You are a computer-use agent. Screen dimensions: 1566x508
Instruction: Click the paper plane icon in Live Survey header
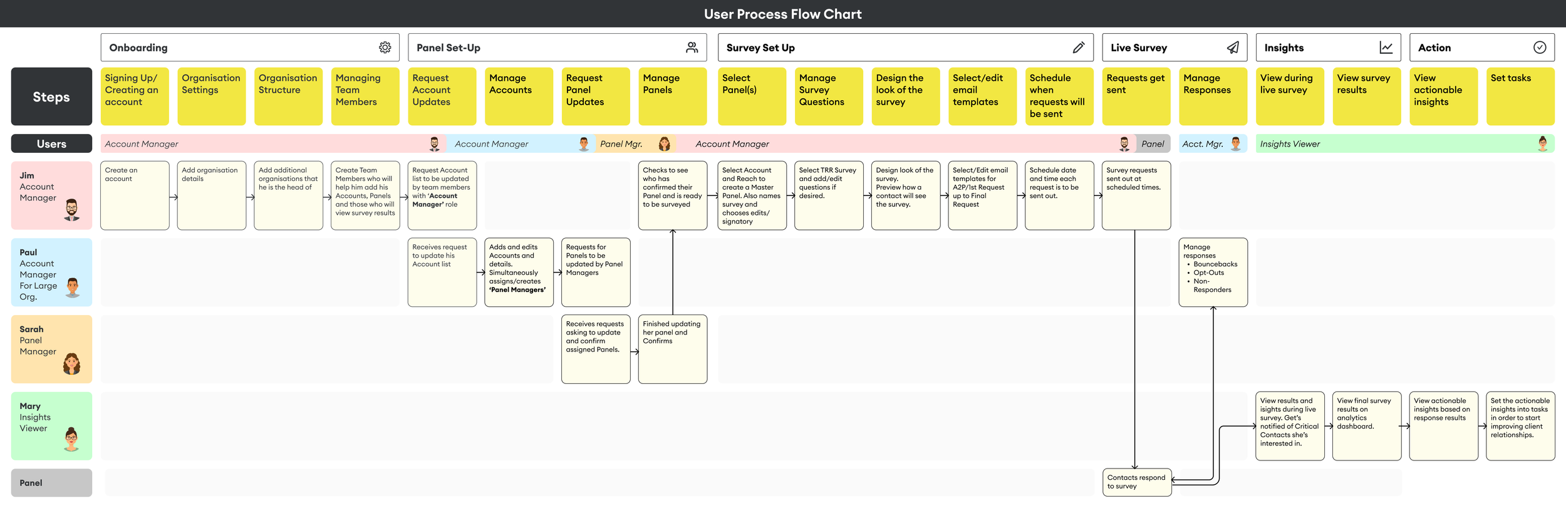click(1233, 48)
